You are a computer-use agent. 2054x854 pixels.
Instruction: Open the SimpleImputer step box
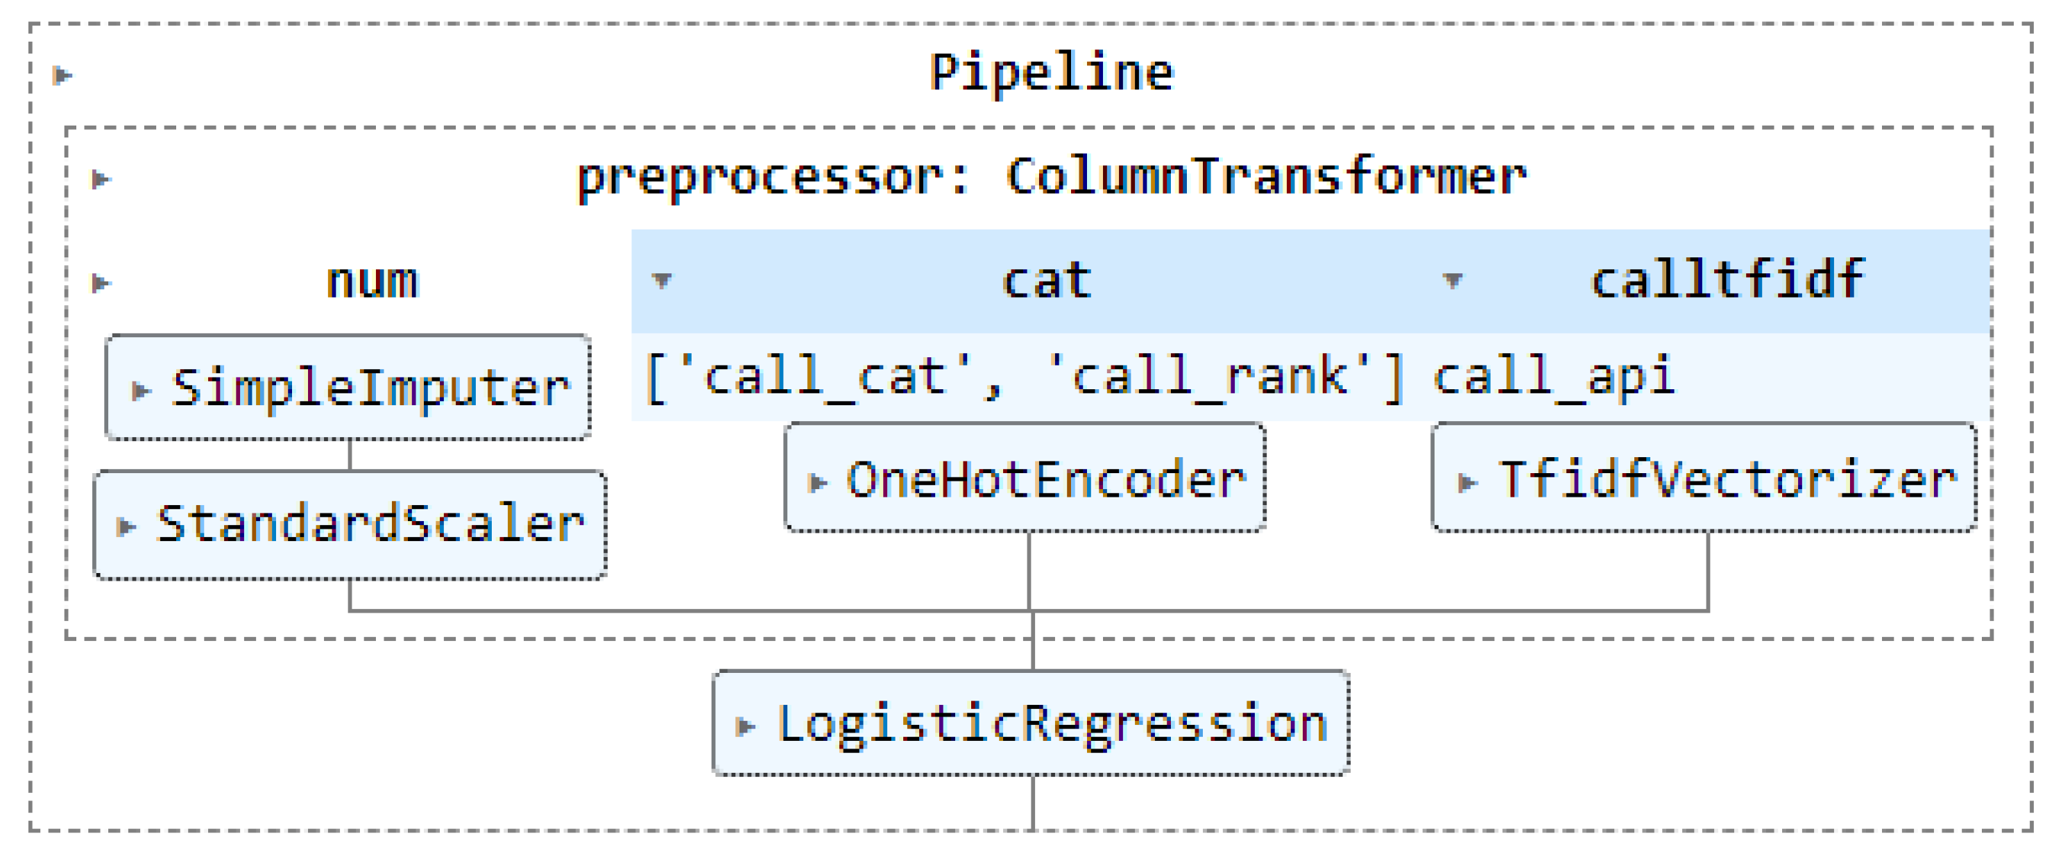coord(369,388)
